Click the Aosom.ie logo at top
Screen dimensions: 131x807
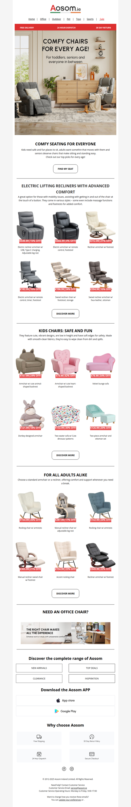click(x=65, y=9)
